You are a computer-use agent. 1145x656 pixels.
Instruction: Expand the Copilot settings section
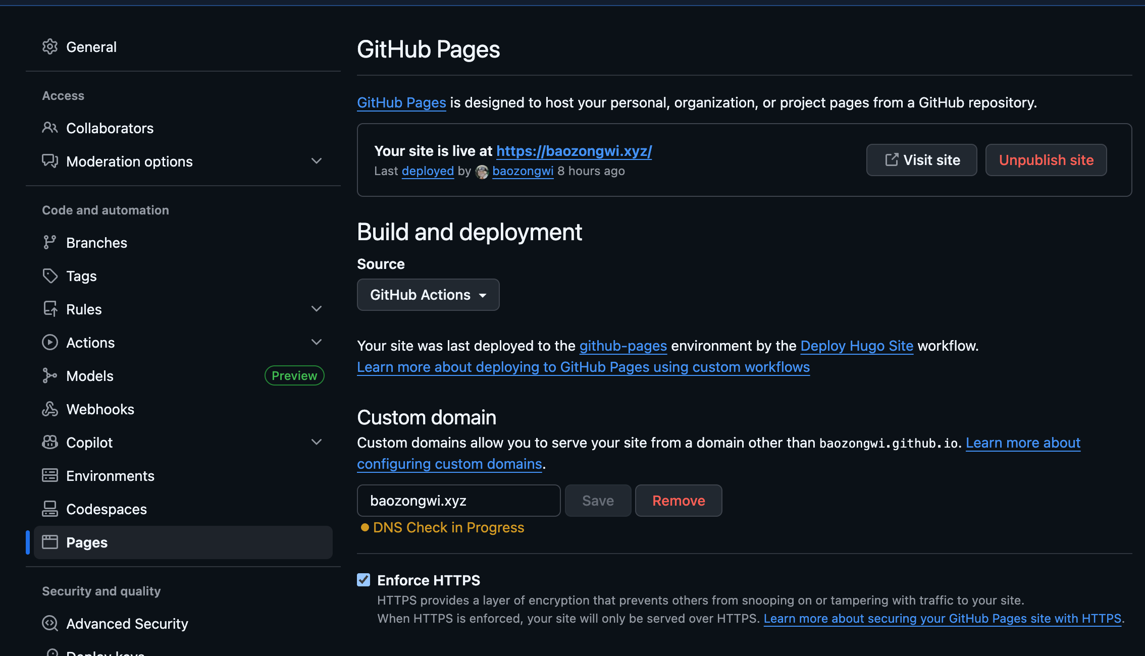pyautogui.click(x=317, y=442)
